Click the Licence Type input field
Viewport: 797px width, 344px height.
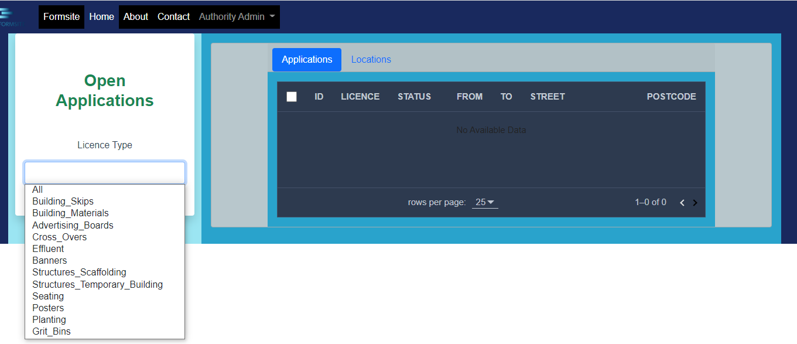104,172
